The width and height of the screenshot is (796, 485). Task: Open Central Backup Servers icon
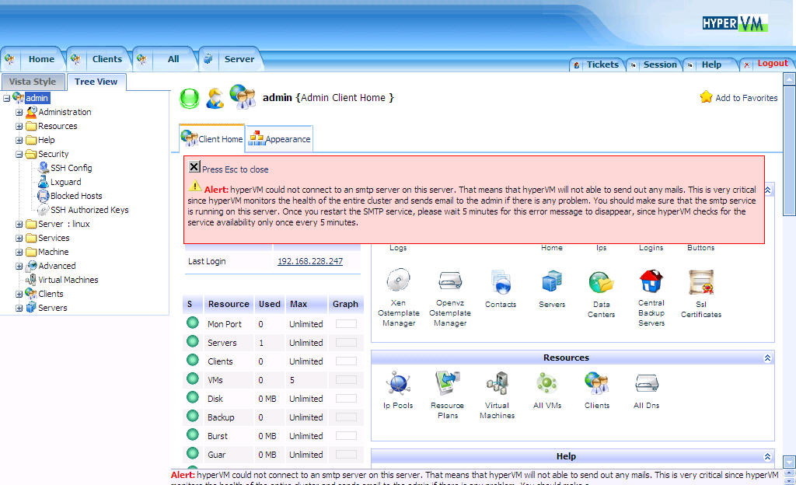click(x=651, y=281)
